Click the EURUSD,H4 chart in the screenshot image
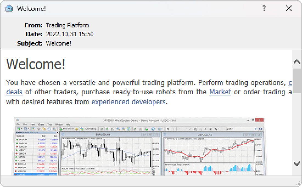Viewport: 302px width, 187px height. pyautogui.click(x=106, y=152)
